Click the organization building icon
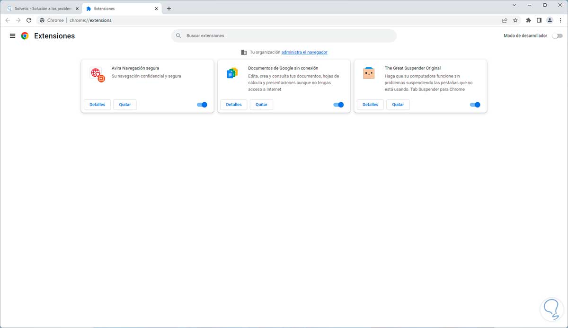Viewport: 568px width, 328px height. pos(244,52)
